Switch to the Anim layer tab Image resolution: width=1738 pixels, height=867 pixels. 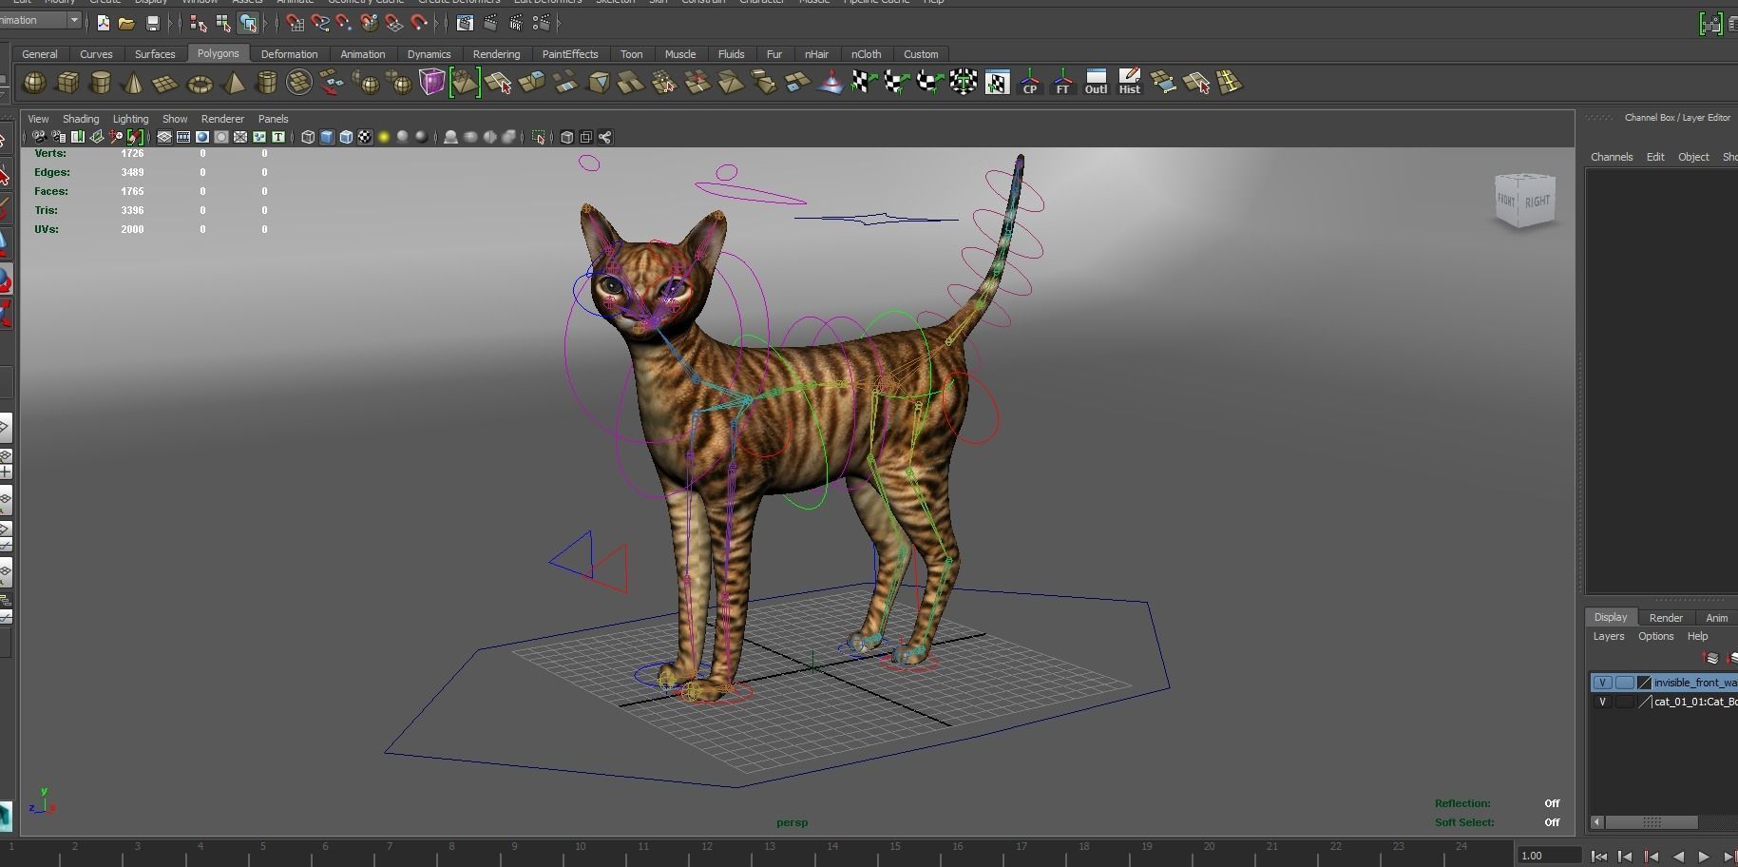click(1717, 618)
